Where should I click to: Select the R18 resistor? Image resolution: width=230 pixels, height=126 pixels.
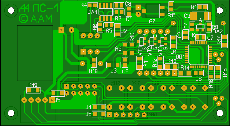(x=93, y=62)
